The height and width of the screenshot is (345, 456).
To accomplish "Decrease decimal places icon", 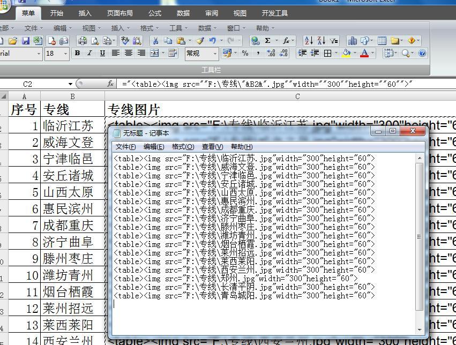I will 283,53.
